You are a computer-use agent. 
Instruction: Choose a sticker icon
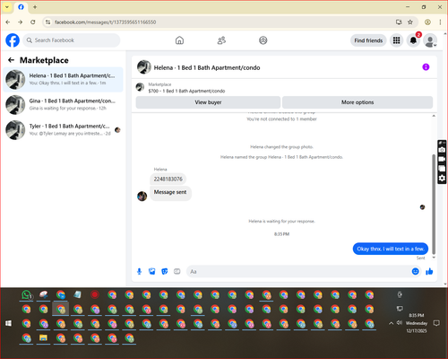(x=165, y=272)
